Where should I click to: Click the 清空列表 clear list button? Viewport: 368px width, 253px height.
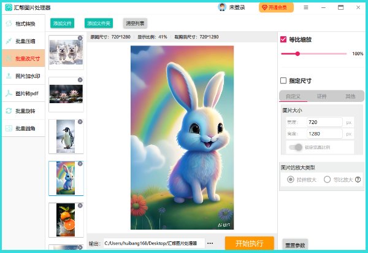coord(135,23)
